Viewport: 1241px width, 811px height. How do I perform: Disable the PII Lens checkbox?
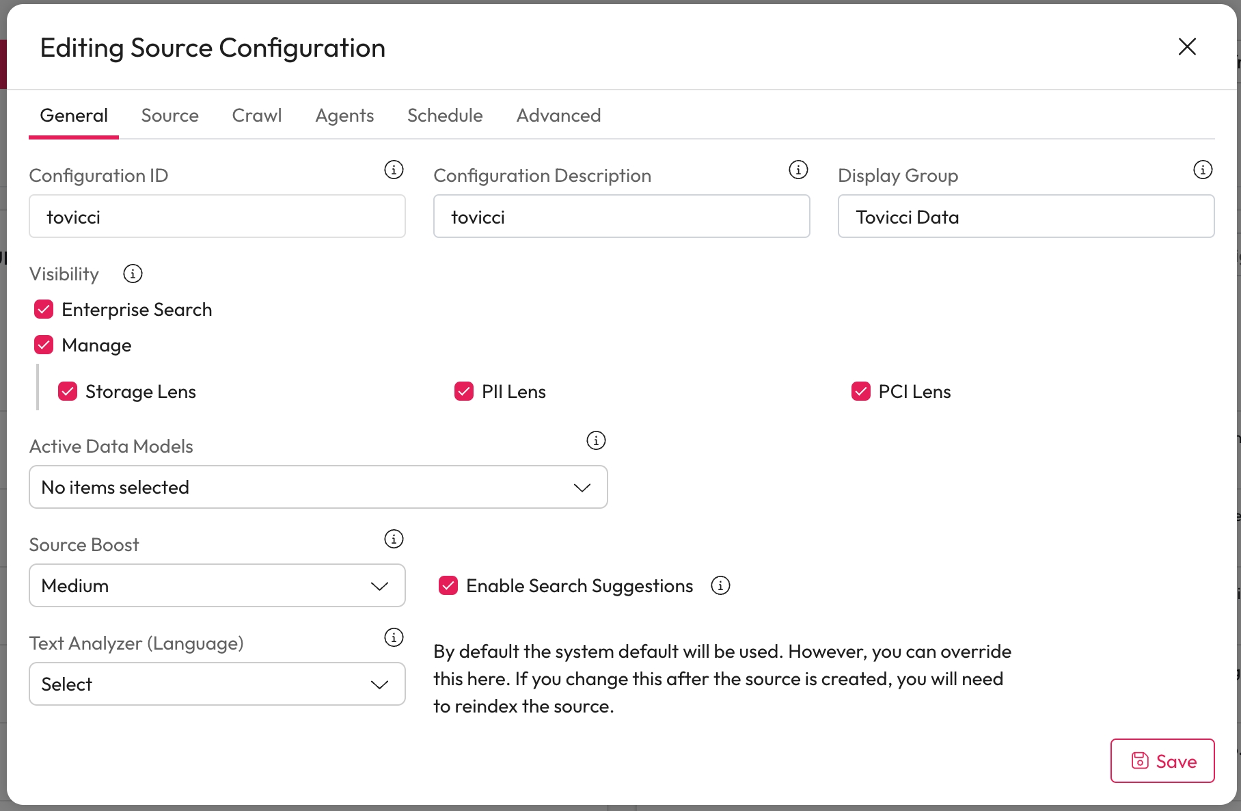click(x=464, y=392)
